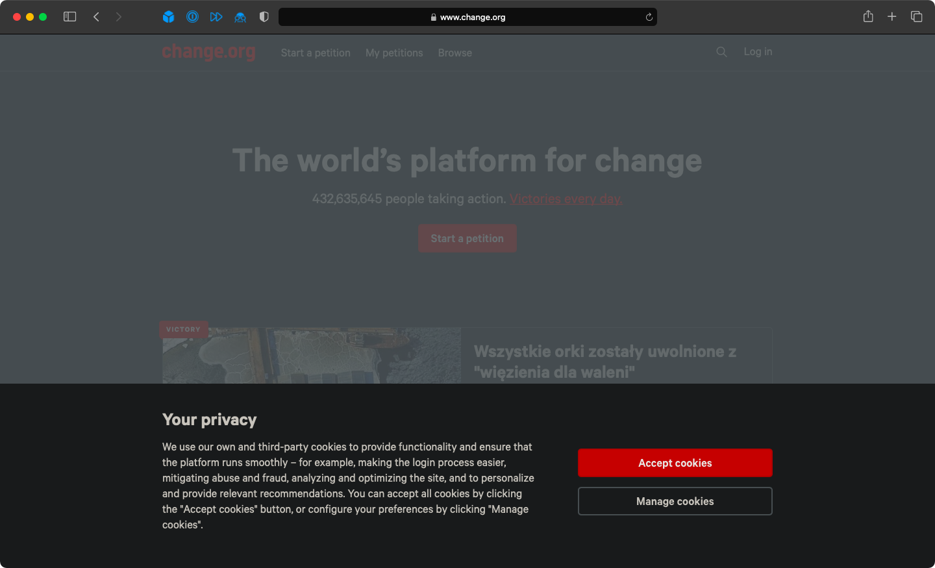
Task: Open the binoculars extension icon
Action: [x=240, y=17]
